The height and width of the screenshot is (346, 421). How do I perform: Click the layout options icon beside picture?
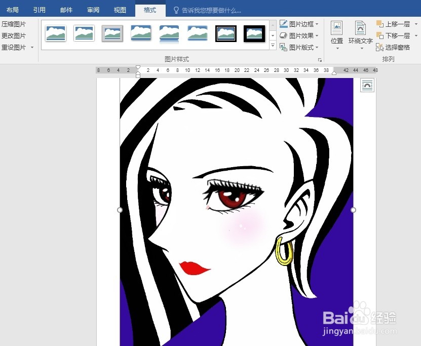click(367, 86)
